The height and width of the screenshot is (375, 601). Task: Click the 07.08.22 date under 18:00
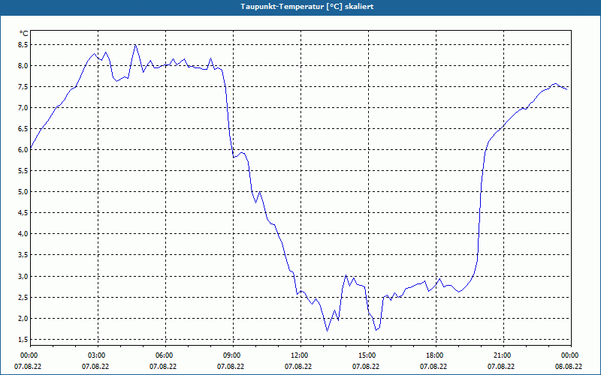[433, 367]
